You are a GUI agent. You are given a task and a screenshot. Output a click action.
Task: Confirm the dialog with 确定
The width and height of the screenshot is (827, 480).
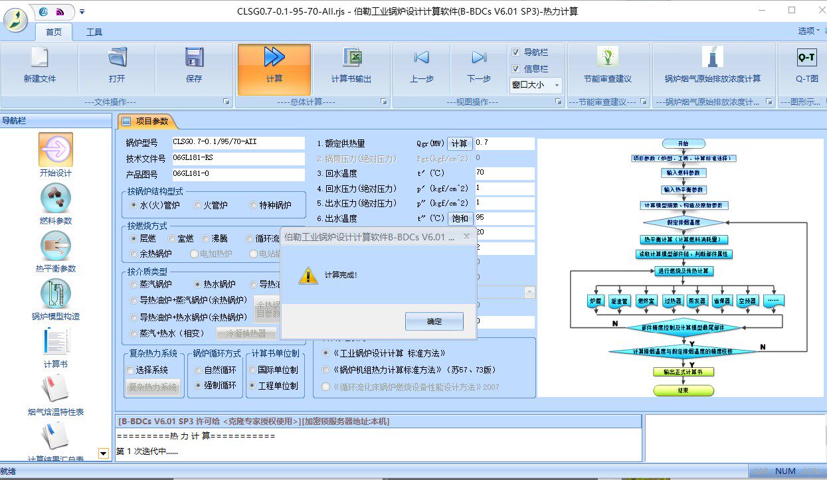tap(434, 321)
